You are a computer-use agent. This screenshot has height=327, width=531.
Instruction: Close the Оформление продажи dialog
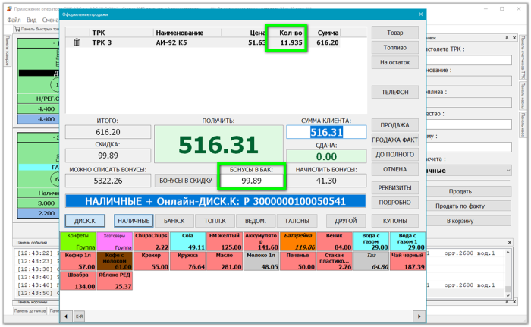[420, 14]
